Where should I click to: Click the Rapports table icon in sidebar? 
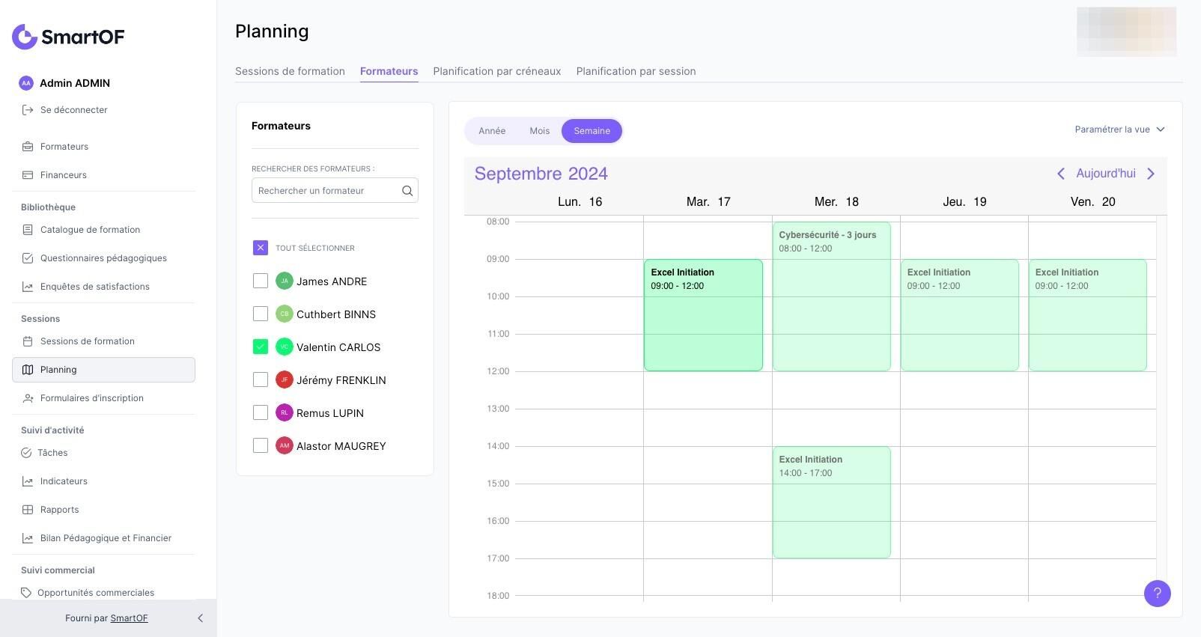[28, 510]
